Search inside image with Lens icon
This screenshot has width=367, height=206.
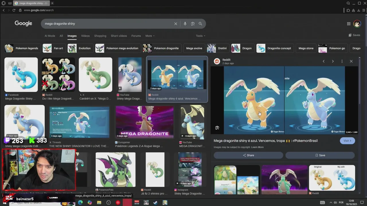[x=217, y=128]
